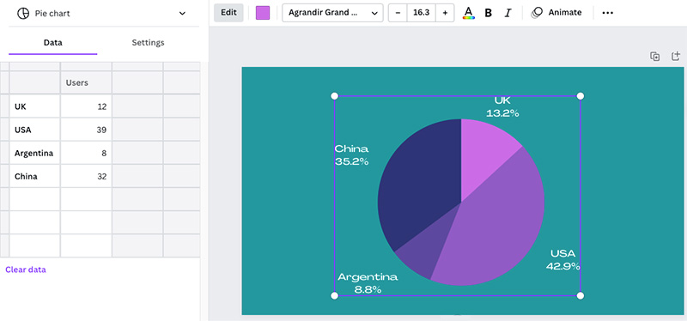Select the China row label cell
The height and width of the screenshot is (321, 687).
(x=34, y=177)
